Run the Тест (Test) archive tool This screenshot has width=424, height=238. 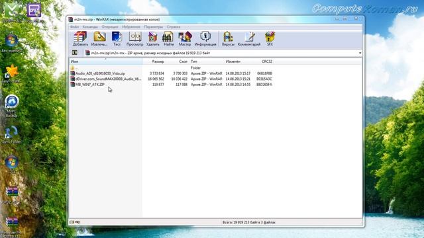click(117, 38)
